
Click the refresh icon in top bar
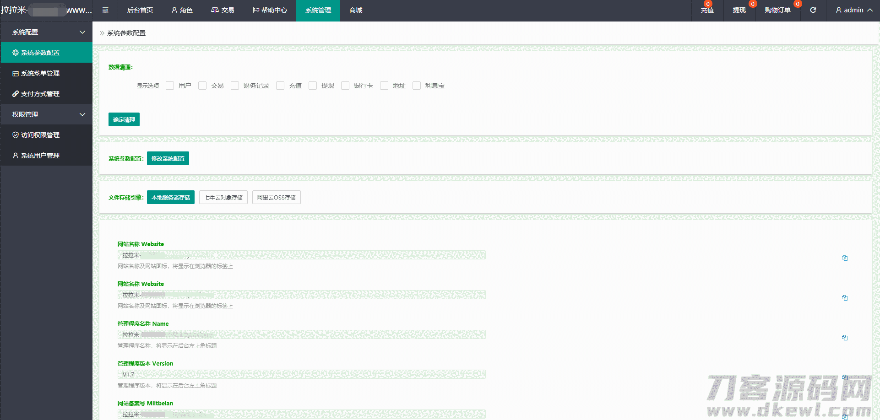click(x=813, y=10)
